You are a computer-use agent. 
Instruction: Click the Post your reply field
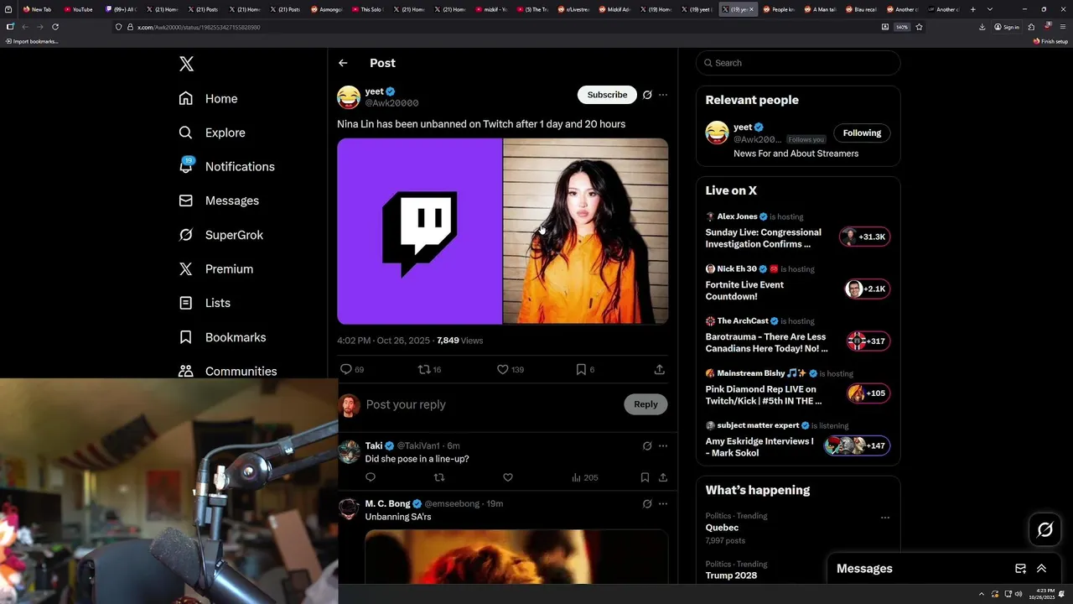[x=490, y=404]
